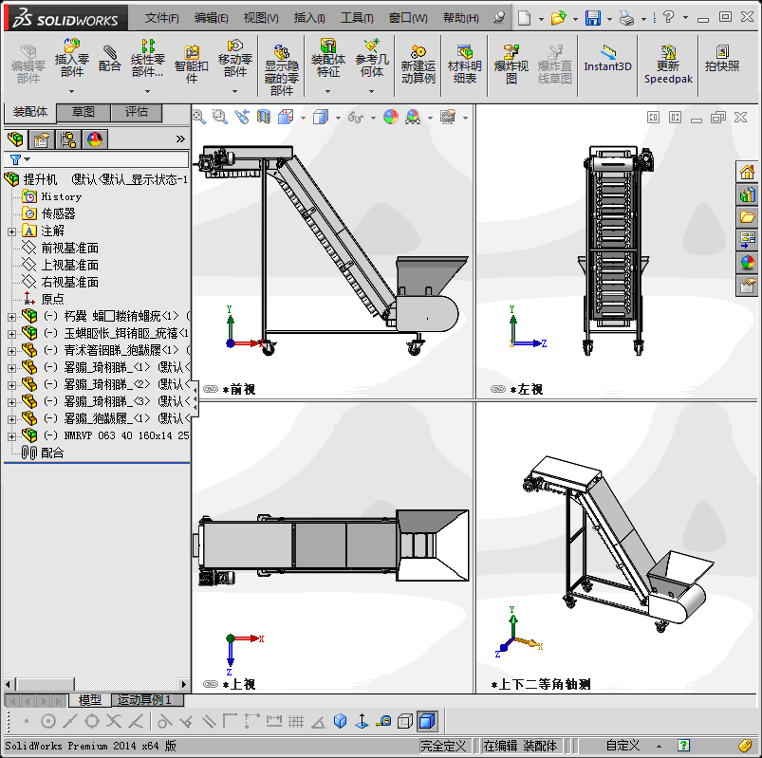Toggle Angle snap in bottom toolbar
The image size is (762, 758).
[x=318, y=722]
